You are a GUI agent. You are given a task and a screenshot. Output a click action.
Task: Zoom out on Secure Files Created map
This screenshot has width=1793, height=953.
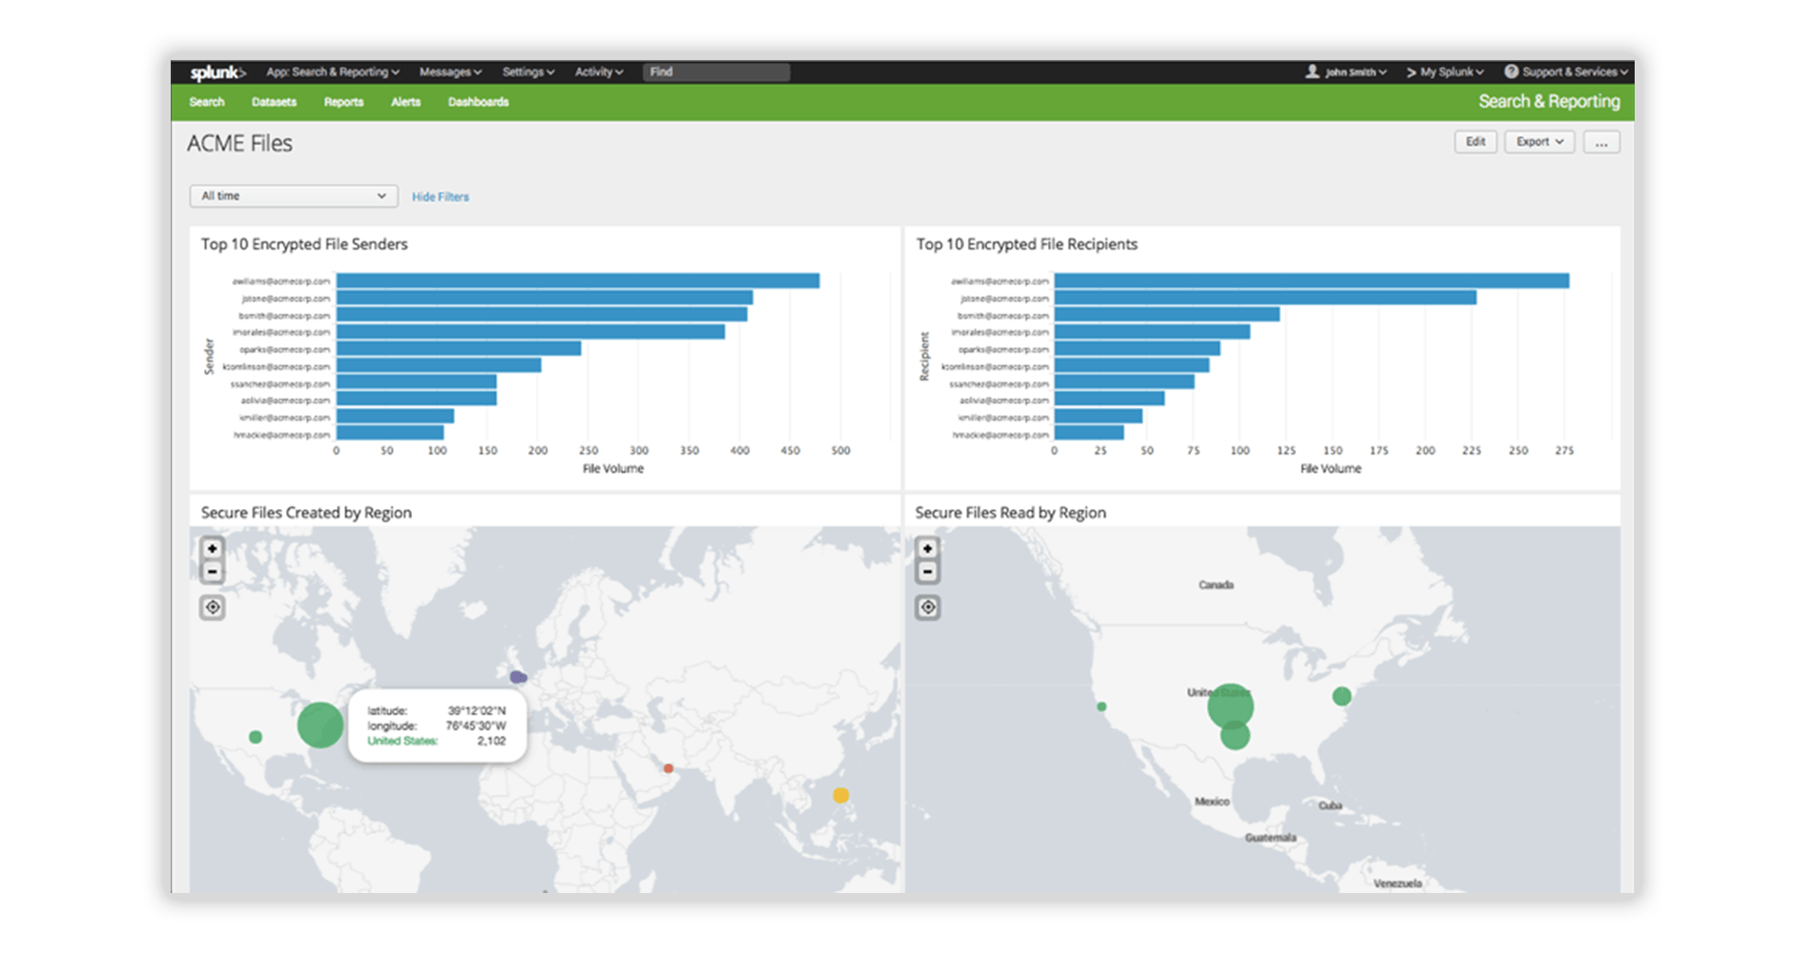(x=213, y=572)
